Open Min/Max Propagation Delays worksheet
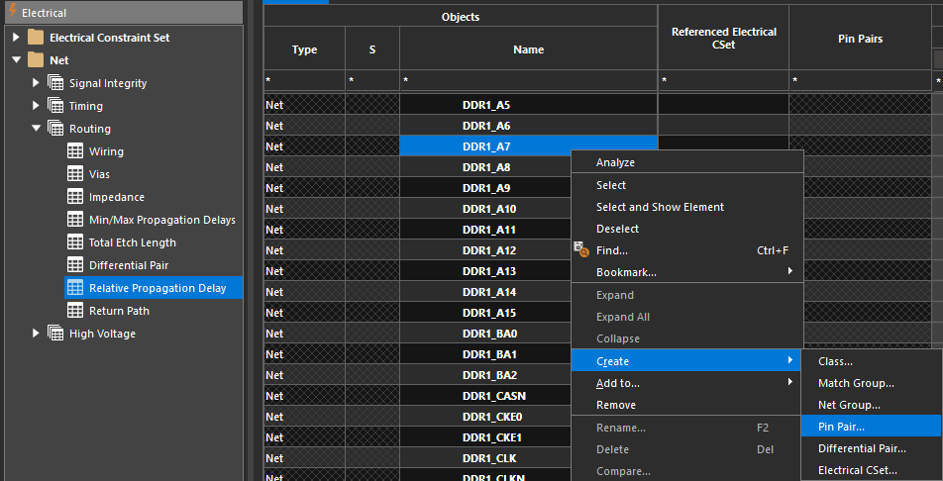 (x=161, y=220)
